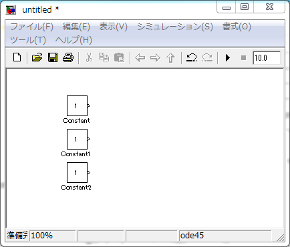Open a model using the folder icon

click(37, 57)
